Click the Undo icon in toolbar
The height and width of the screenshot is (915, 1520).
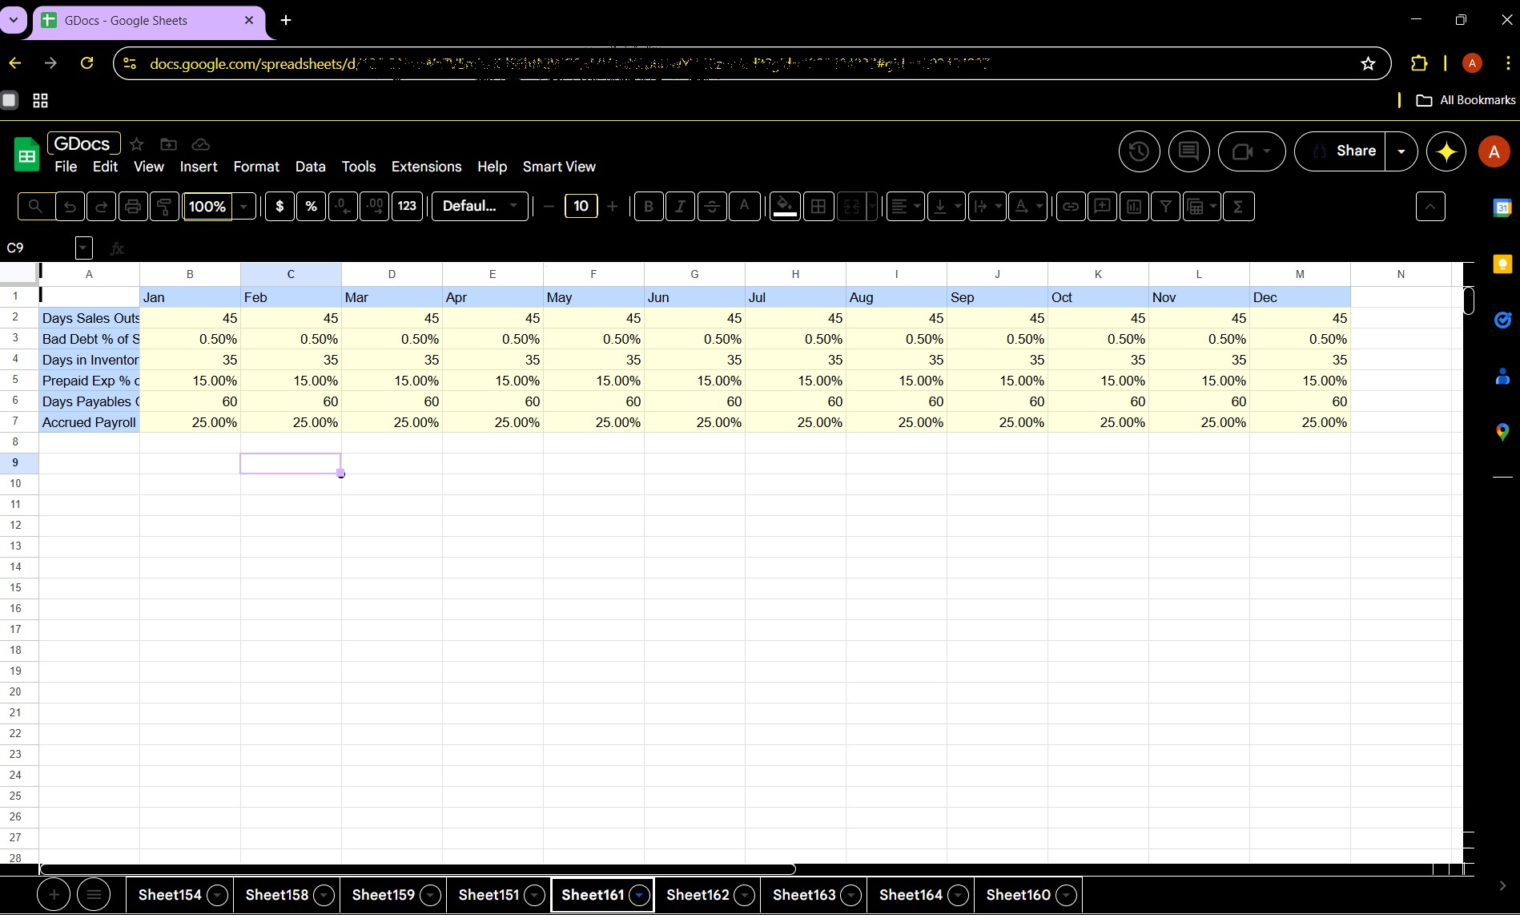point(70,207)
